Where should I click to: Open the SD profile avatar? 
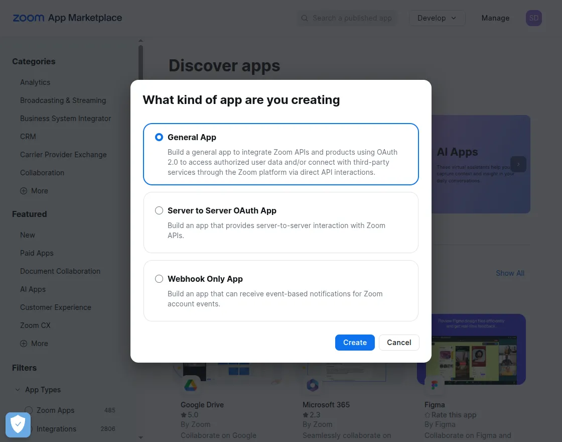point(533,18)
